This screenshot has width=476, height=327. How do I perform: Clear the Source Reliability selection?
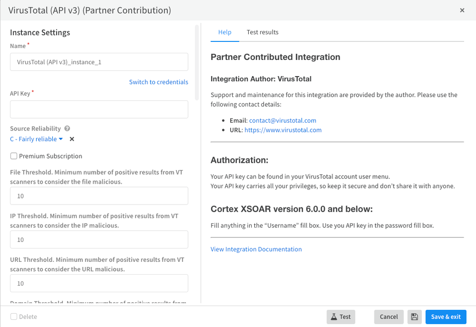72,139
